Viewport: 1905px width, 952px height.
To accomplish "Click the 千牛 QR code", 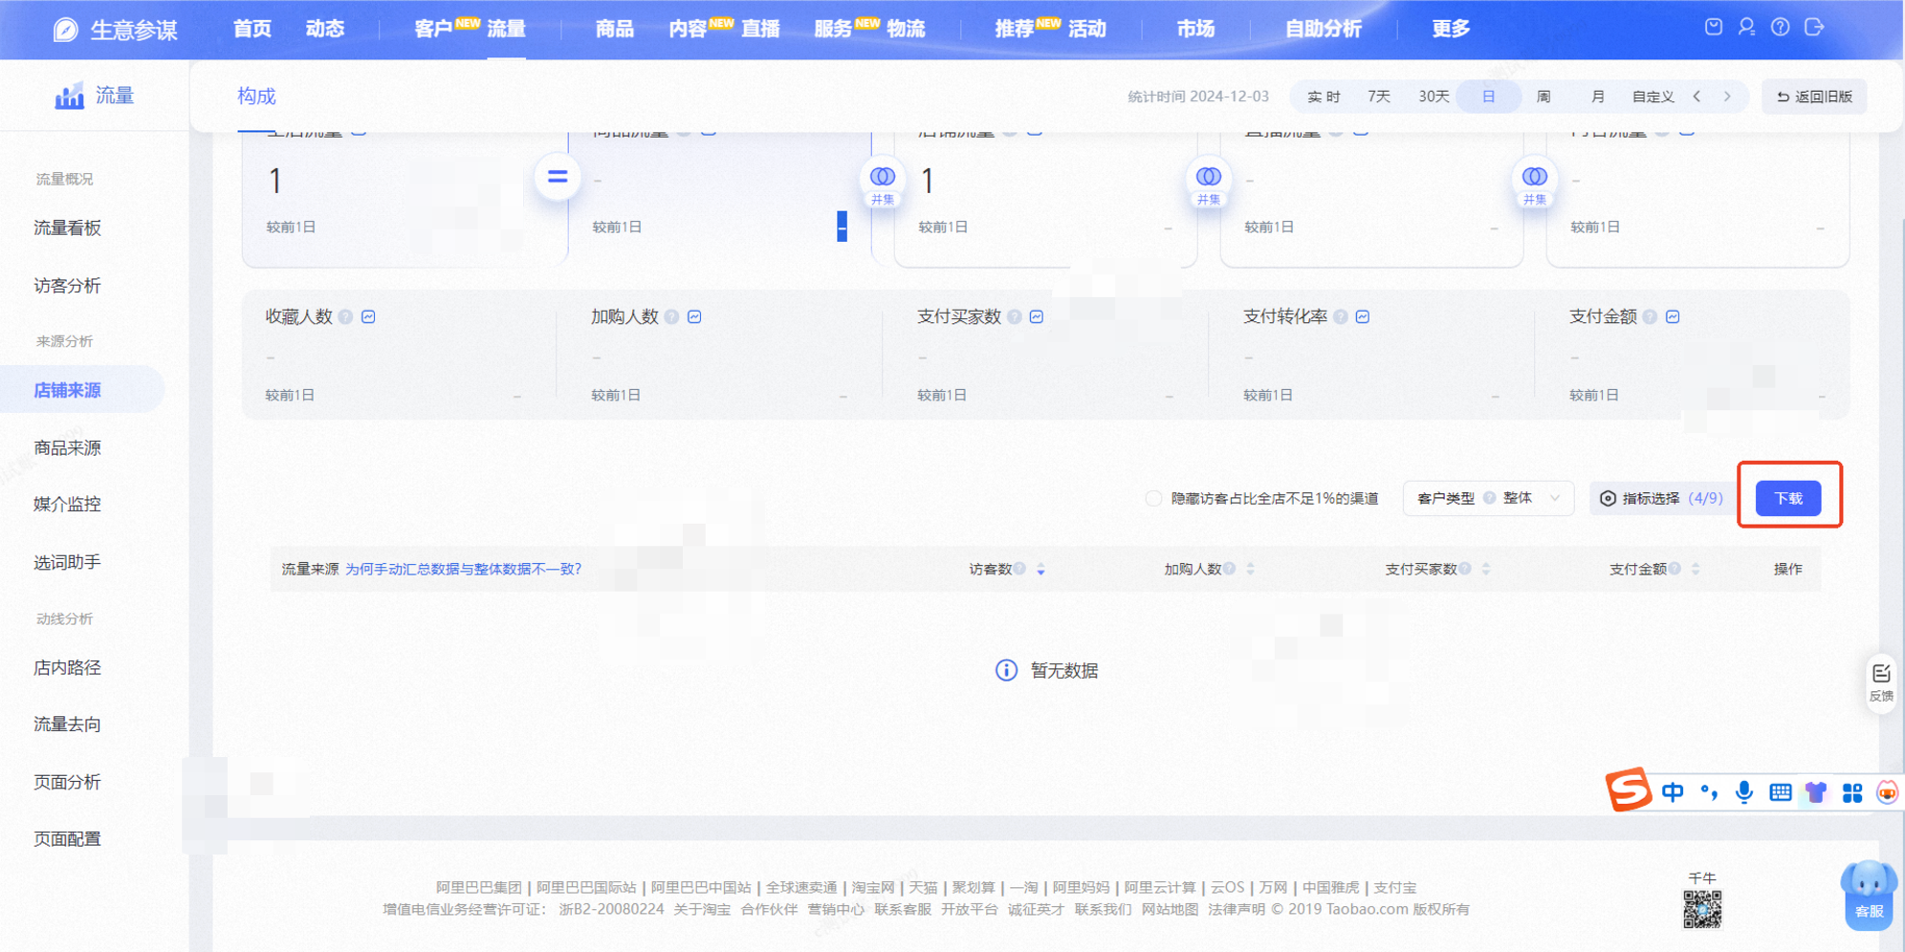I will (x=1702, y=909).
